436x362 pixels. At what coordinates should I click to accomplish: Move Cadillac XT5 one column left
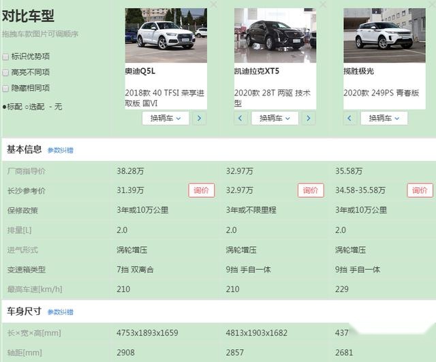coord(240,118)
